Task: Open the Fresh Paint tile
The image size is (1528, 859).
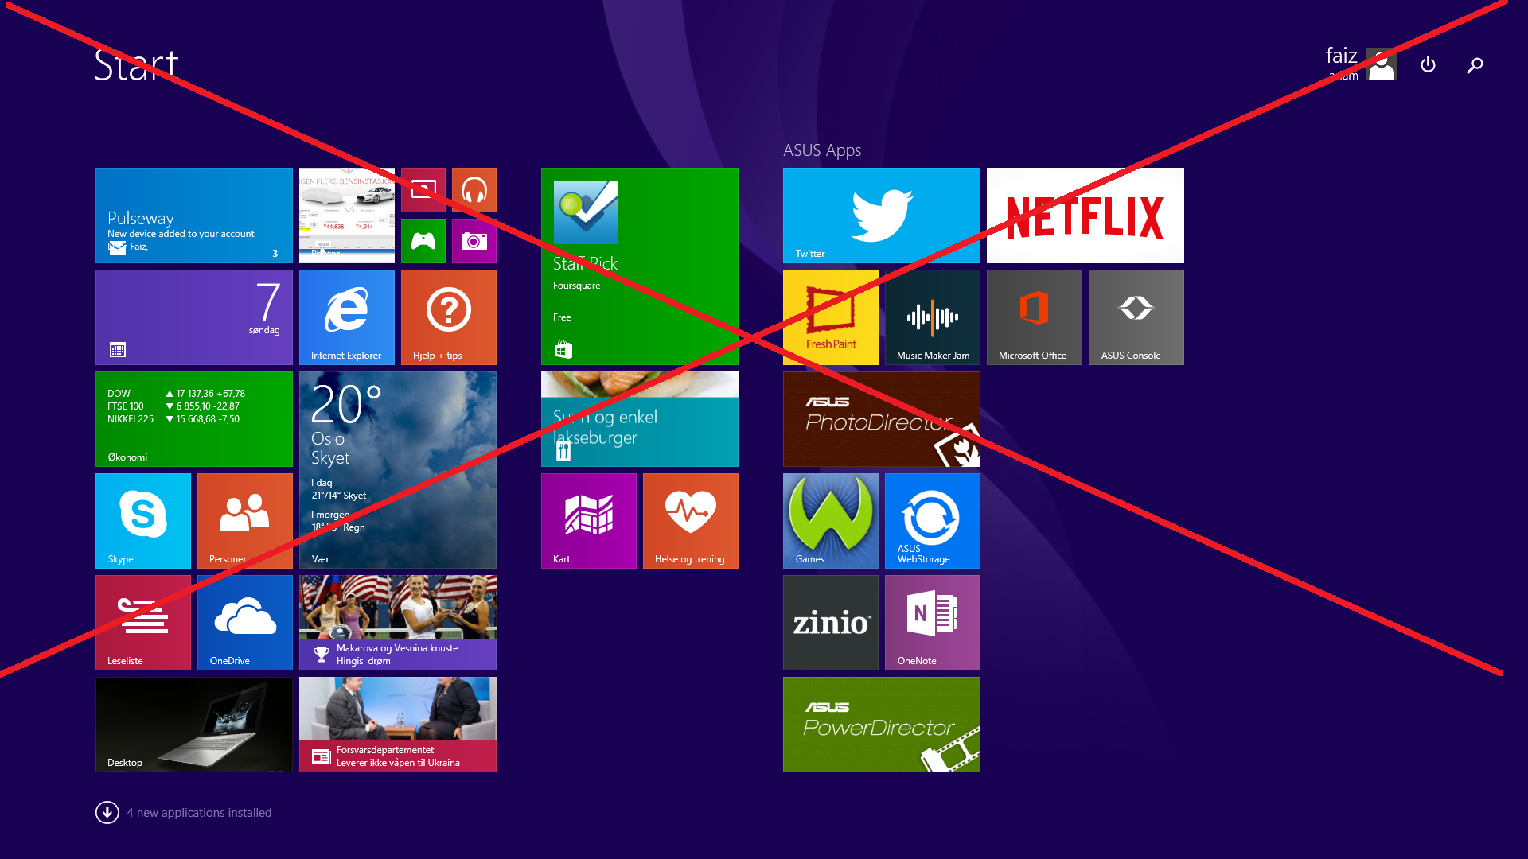Action: pyautogui.click(x=831, y=317)
